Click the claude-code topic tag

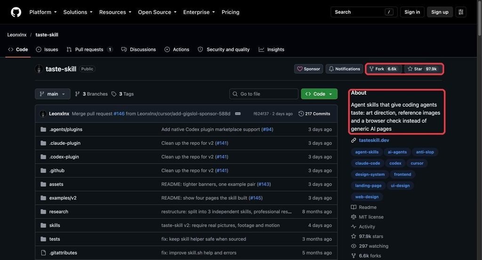[x=367, y=163]
